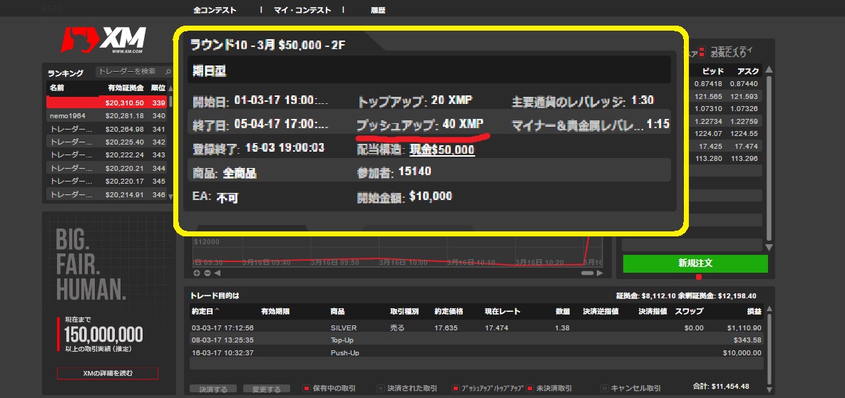Sort trades by 約定日 column header
The width and height of the screenshot is (845, 398).
(x=206, y=312)
